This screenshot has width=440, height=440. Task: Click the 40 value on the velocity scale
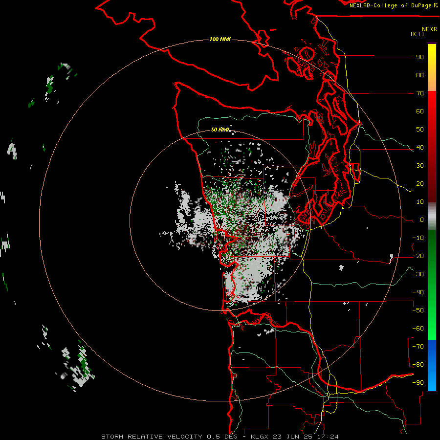click(420, 147)
